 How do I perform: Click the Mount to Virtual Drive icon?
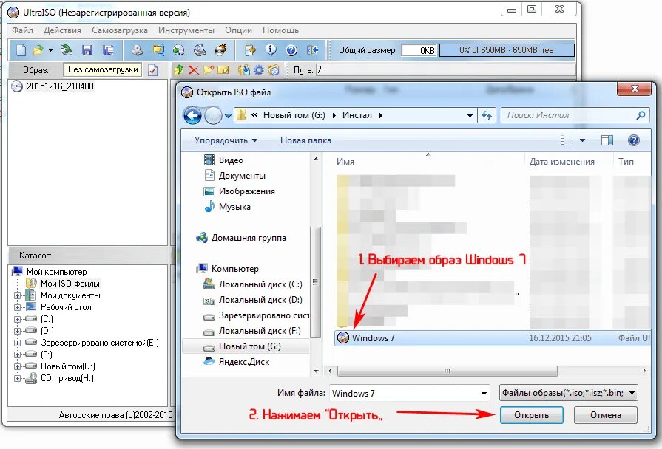point(199,50)
